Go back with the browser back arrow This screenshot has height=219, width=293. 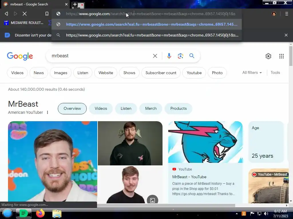pos(6,14)
